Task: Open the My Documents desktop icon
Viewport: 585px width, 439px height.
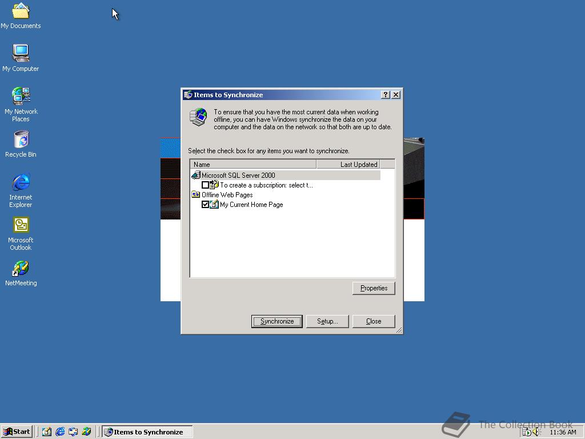Action: pyautogui.click(x=21, y=15)
